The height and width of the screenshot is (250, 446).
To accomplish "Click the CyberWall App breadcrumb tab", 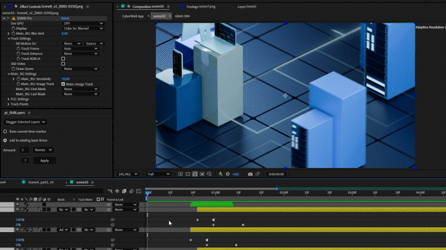I will coord(133,16).
